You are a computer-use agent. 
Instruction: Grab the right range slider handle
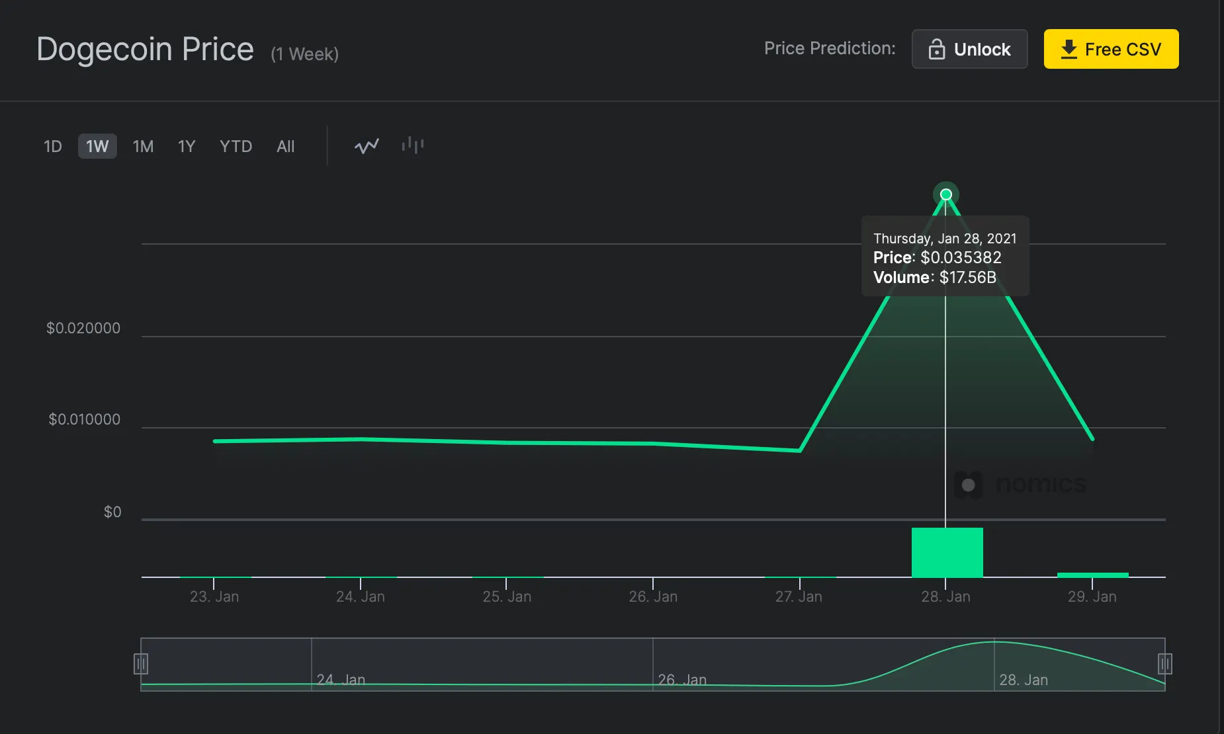point(1164,664)
